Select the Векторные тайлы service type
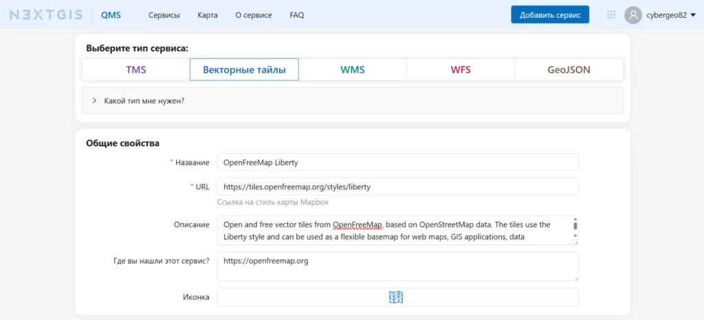This screenshot has width=704, height=320. tap(244, 70)
